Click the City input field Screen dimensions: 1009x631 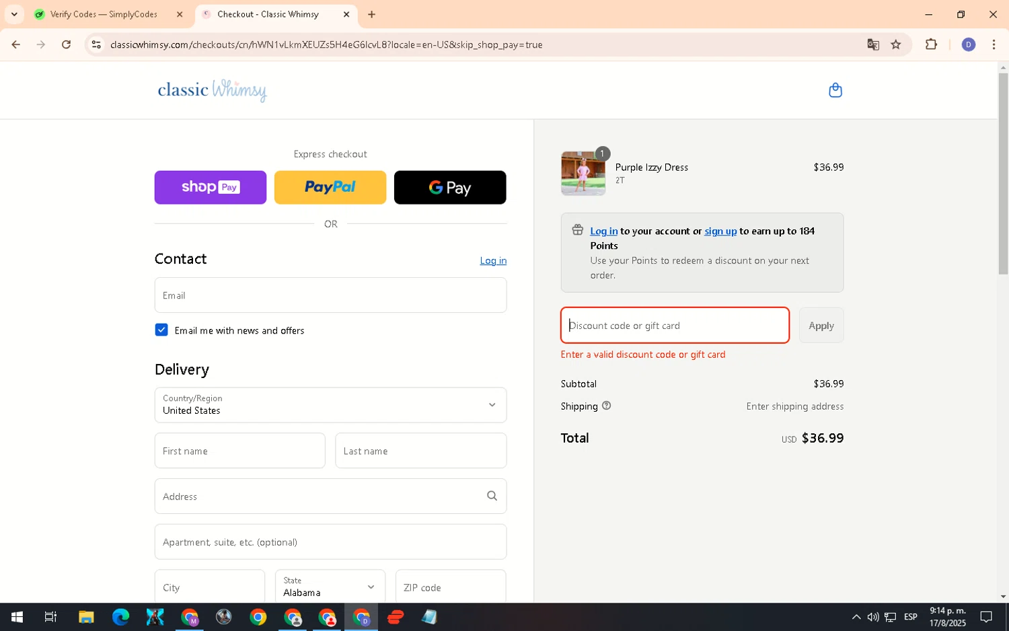click(209, 587)
